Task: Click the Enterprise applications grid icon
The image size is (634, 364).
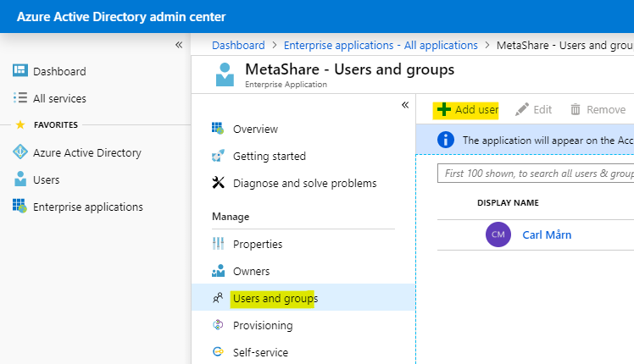Action: coord(19,206)
